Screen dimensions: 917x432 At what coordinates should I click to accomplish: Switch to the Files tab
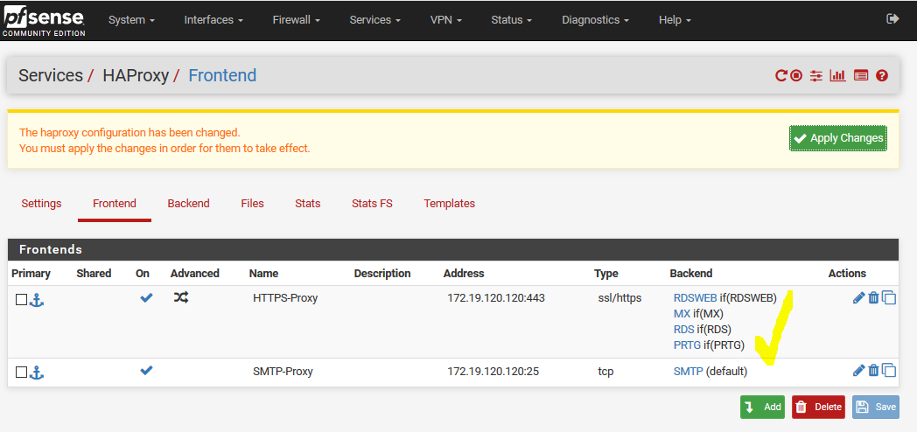point(252,204)
